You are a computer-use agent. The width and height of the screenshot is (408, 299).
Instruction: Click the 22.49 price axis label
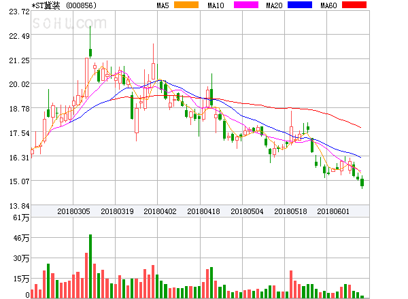pyautogui.click(x=19, y=36)
